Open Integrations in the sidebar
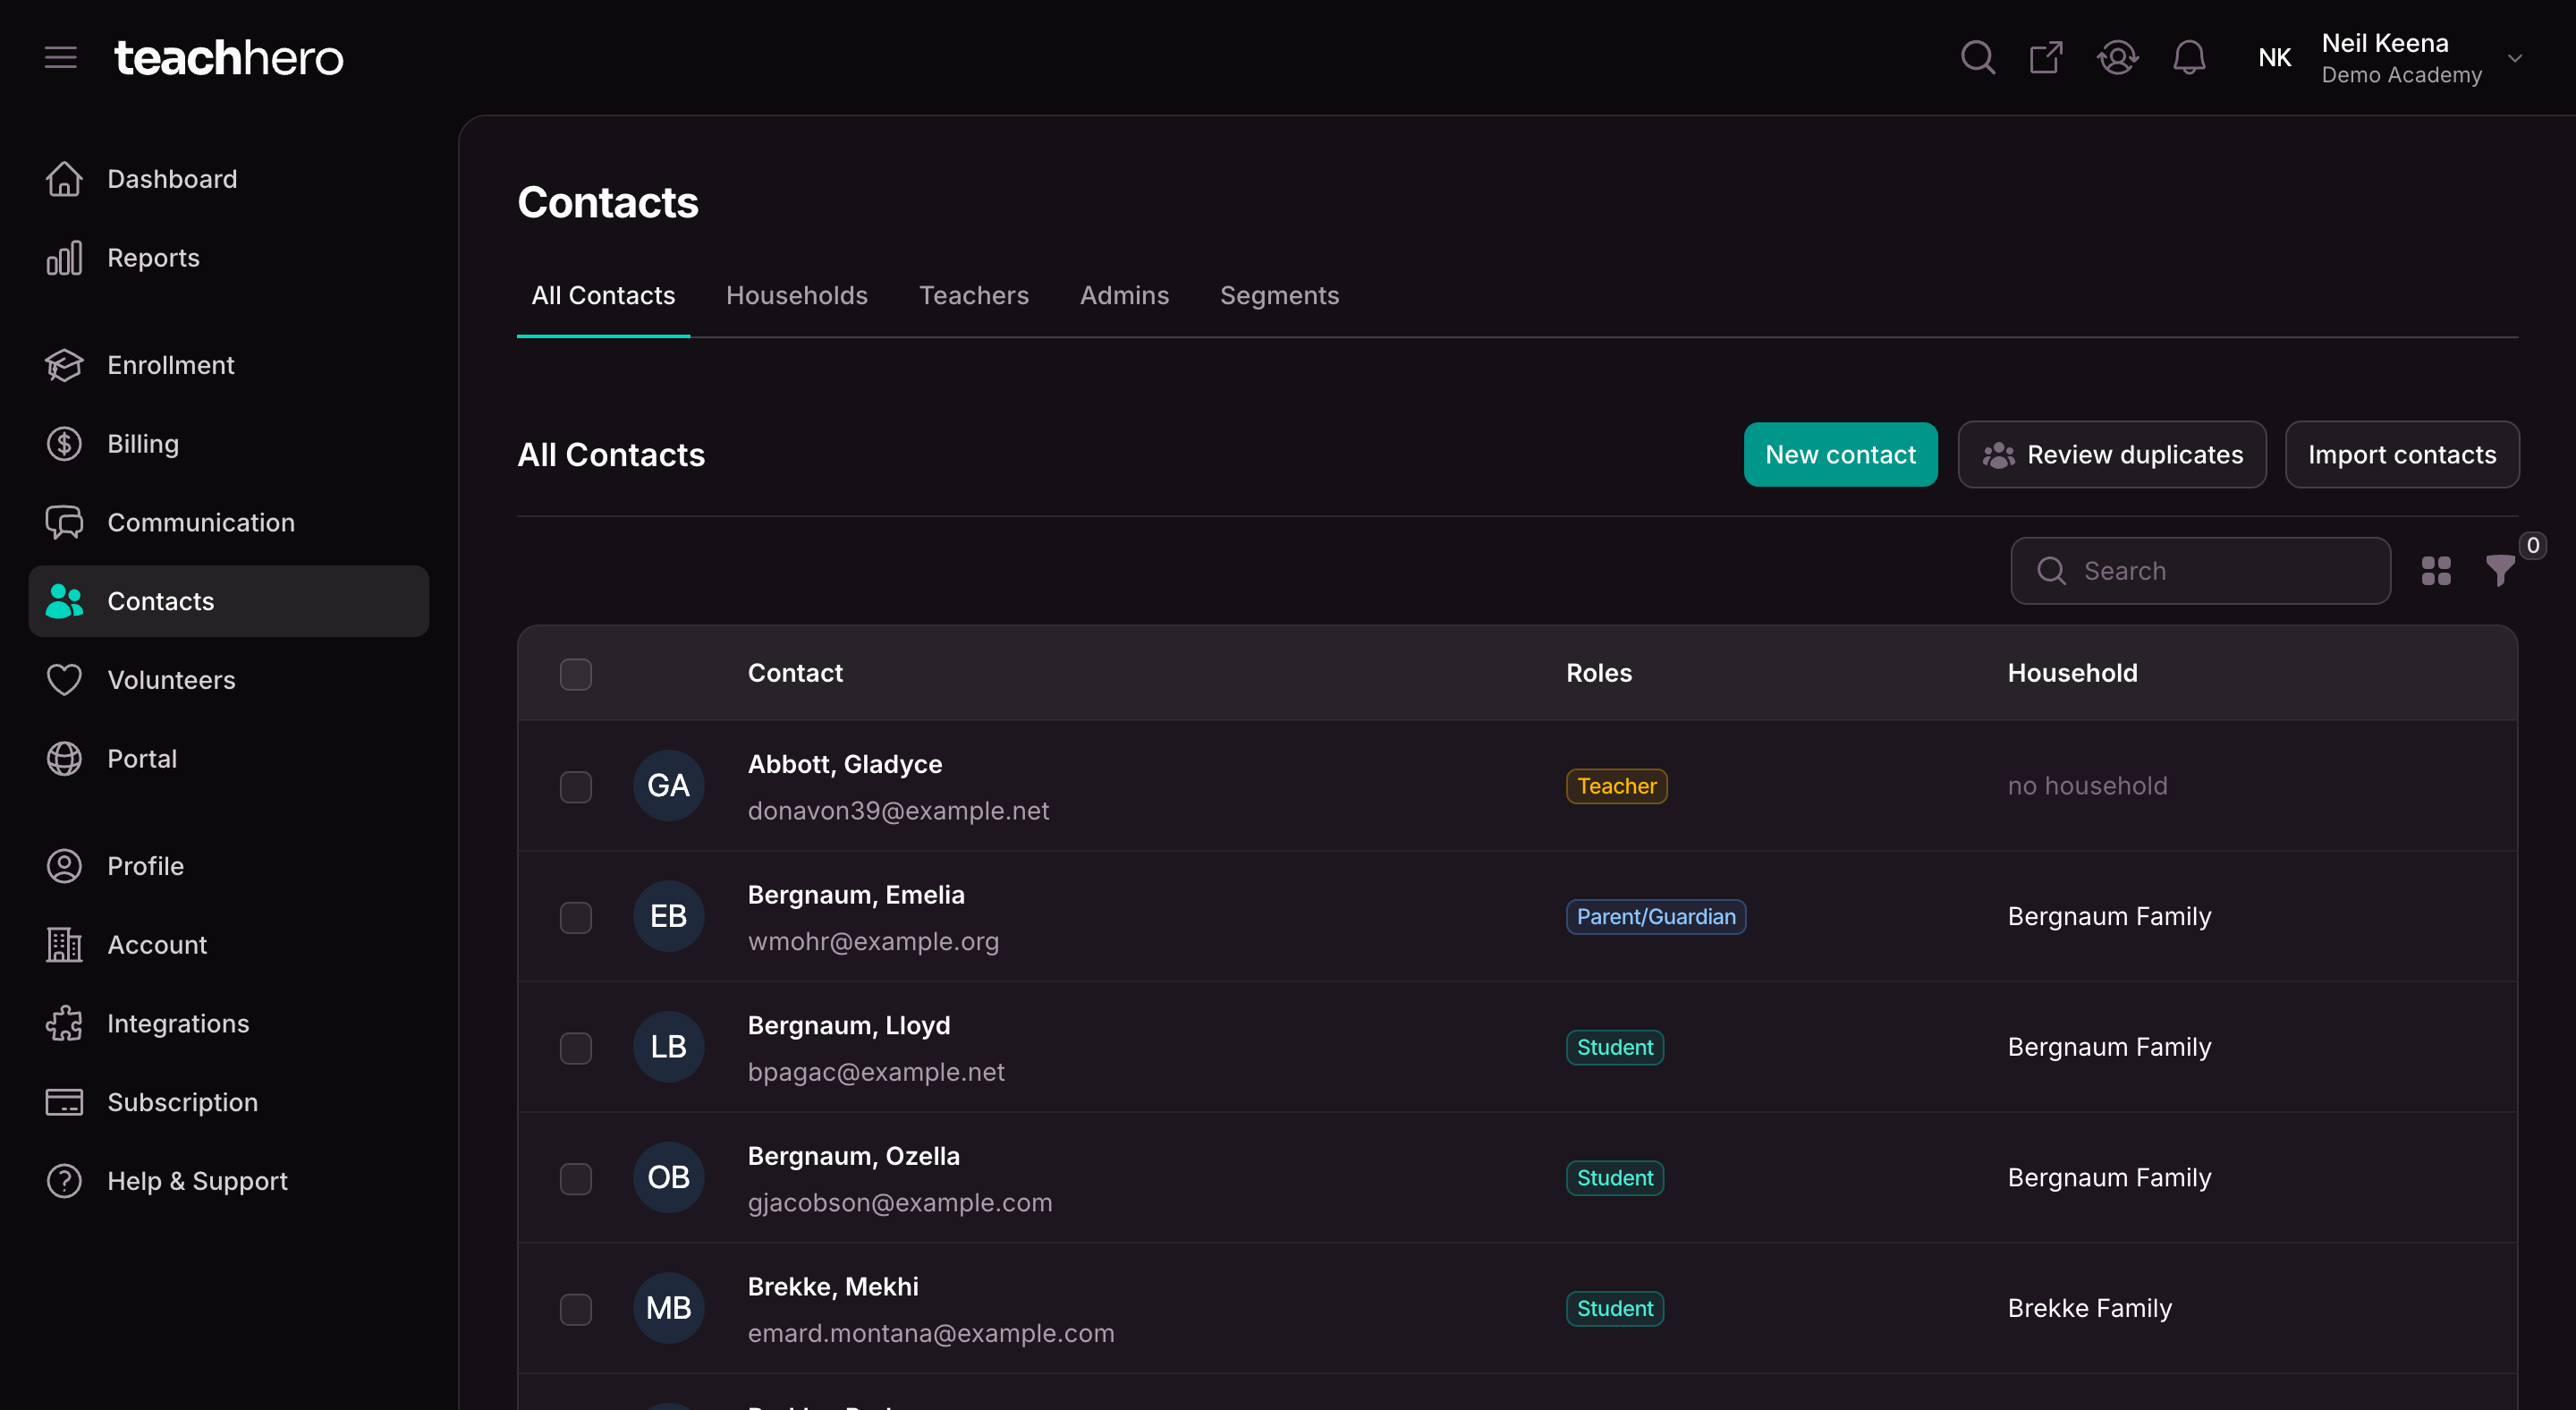Viewport: 2576px width, 1410px height. (x=229, y=1024)
